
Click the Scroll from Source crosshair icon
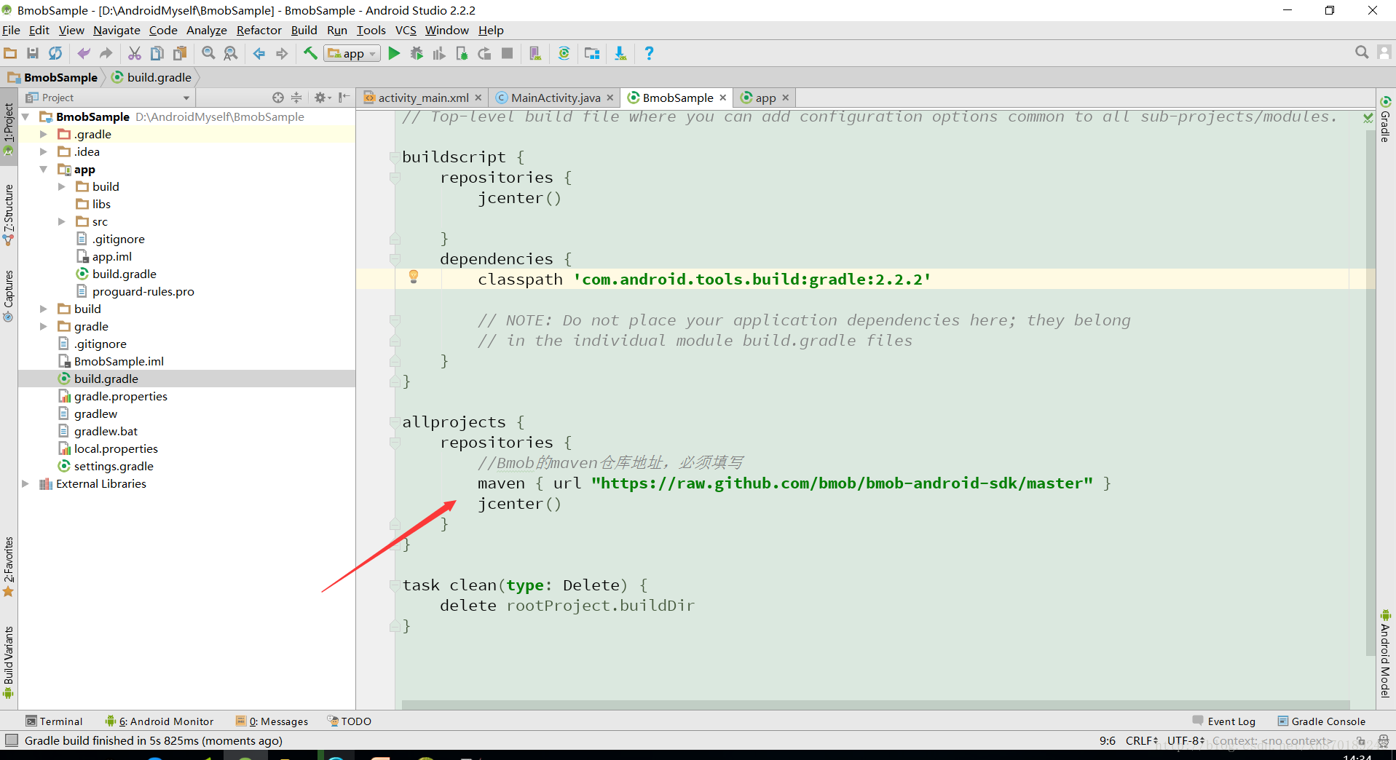(277, 98)
